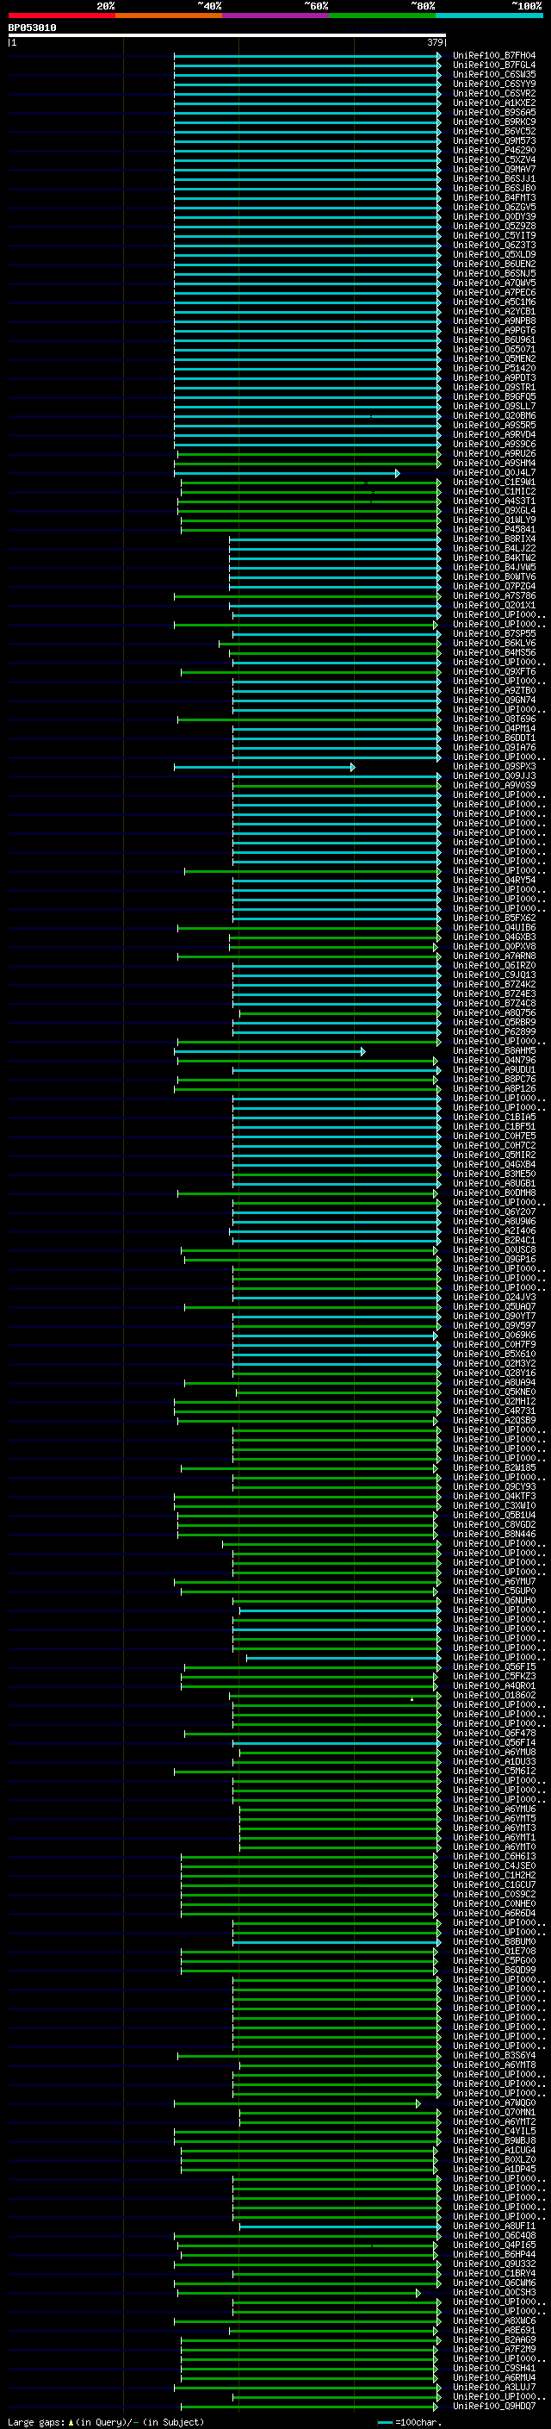Click the cyan ~100% identity color bar
551x2429 pixels.
click(489, 16)
